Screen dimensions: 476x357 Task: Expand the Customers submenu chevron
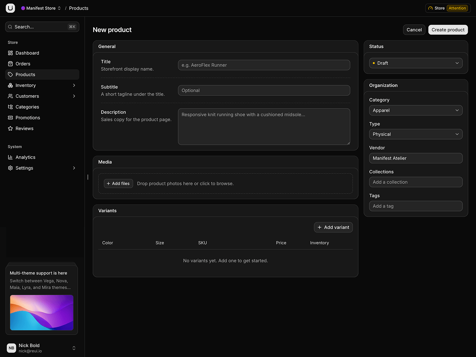point(74,96)
